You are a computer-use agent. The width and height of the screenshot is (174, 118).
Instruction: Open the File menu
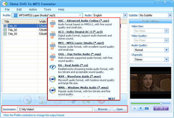coord(7,9)
